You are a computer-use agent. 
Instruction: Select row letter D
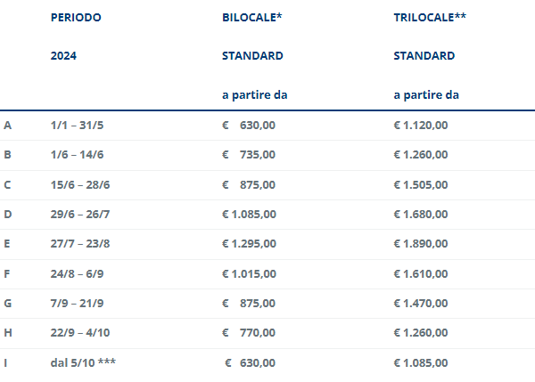(7, 215)
